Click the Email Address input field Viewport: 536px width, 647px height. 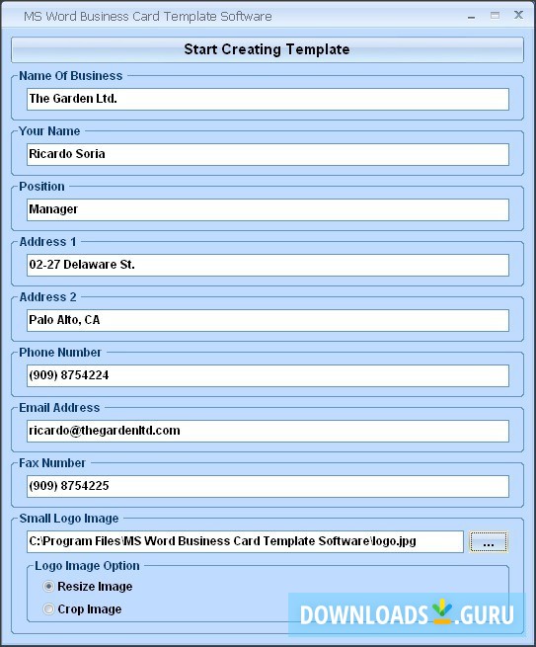pos(268,431)
